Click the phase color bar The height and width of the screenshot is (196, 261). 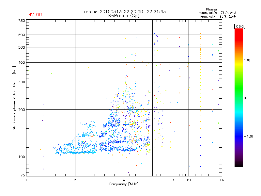[239, 97]
